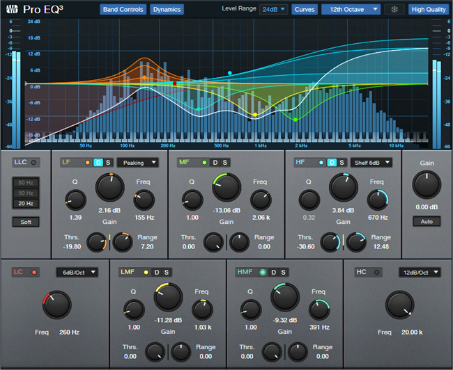Open the HF Shelf 6dB type dropdown
The height and width of the screenshot is (370, 453).
[371, 163]
